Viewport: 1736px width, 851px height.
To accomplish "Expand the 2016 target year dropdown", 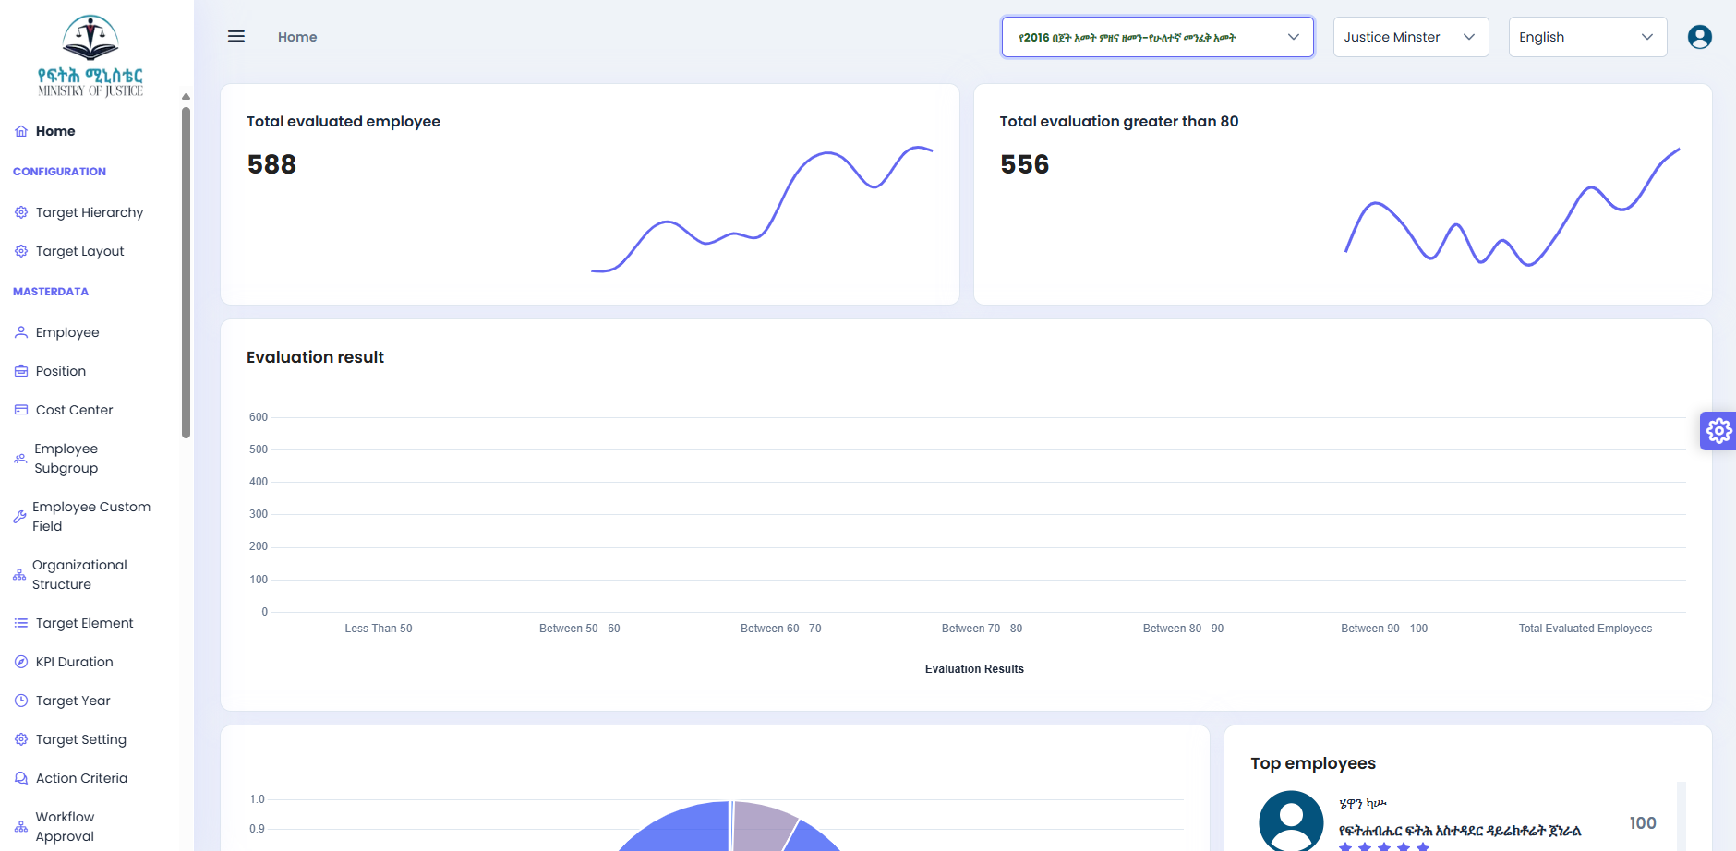I will 1157,37.
